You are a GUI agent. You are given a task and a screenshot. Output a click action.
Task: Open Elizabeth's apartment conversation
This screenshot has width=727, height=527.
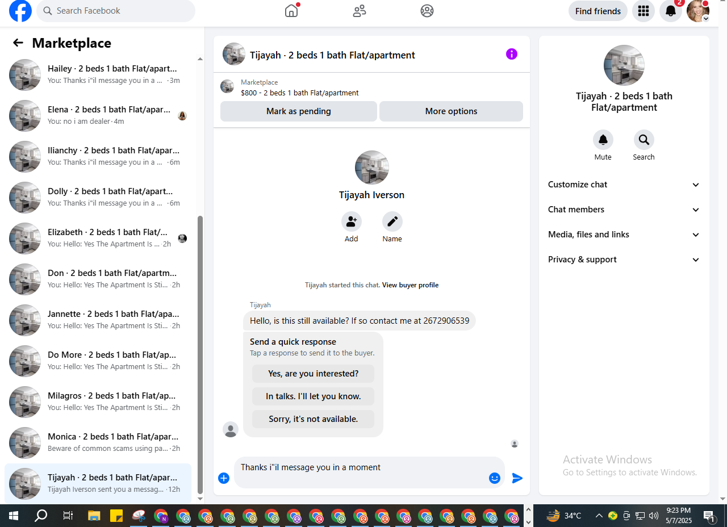[x=98, y=239]
